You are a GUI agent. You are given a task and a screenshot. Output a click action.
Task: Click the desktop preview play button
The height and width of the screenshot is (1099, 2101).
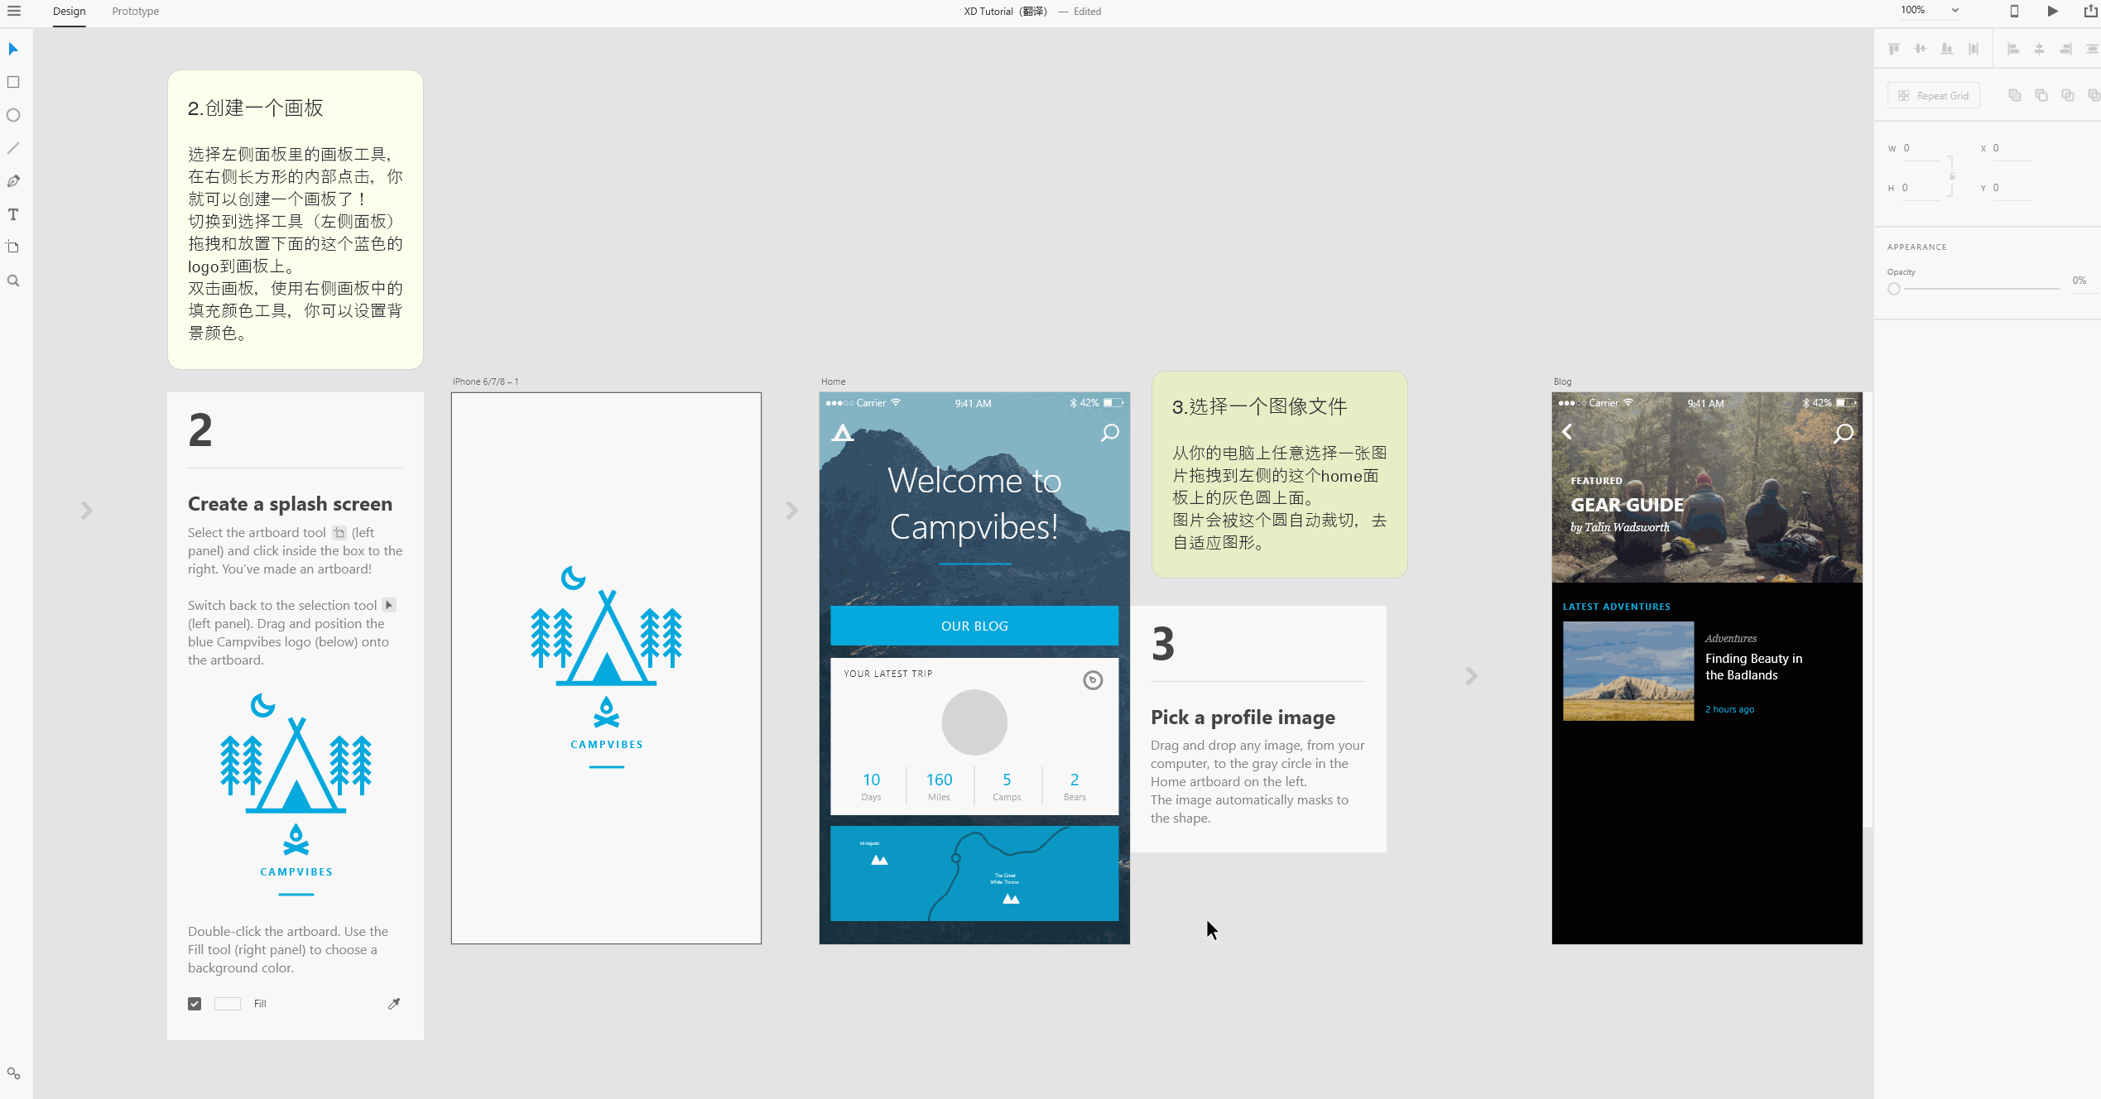point(2052,11)
